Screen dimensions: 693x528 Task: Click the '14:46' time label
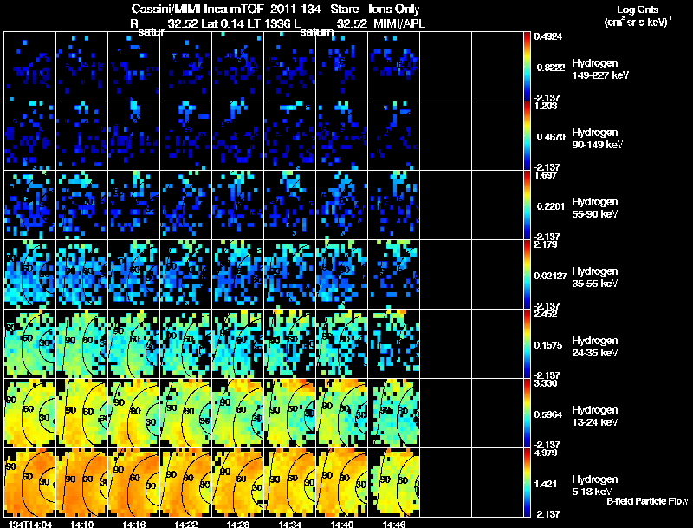pos(394,525)
